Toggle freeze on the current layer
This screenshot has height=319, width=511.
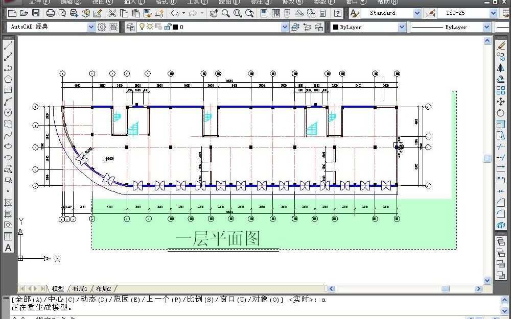click(x=150, y=27)
